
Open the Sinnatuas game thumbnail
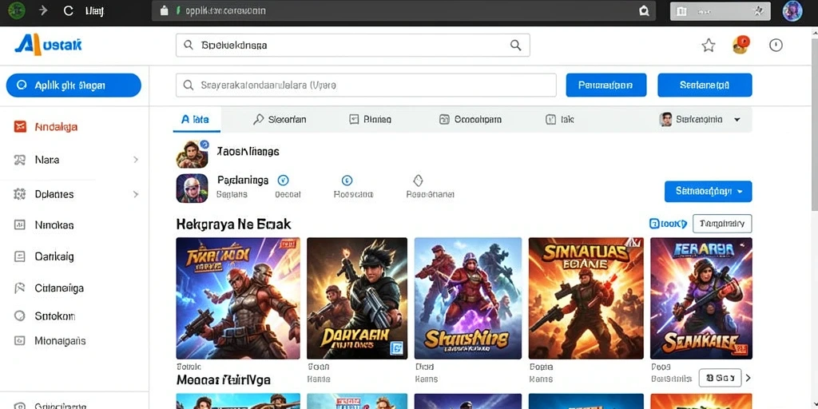(x=586, y=299)
